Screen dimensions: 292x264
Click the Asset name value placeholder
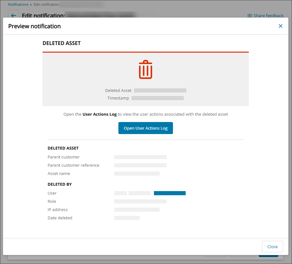pyautogui.click(x=137, y=173)
